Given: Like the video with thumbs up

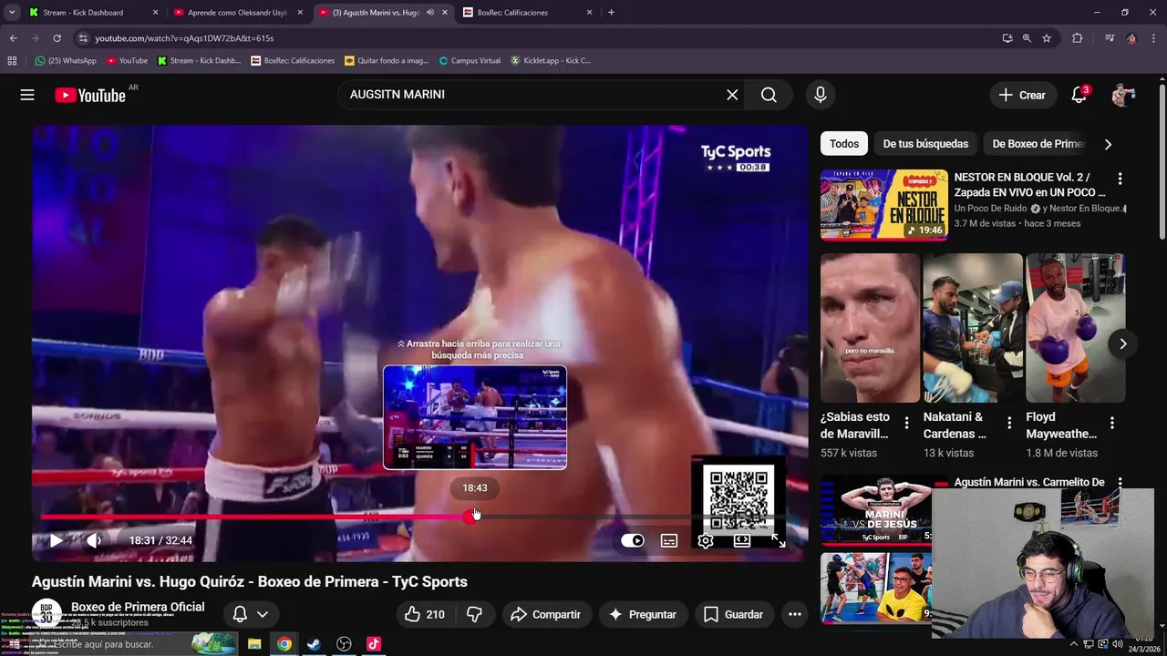Looking at the screenshot, I should [x=425, y=614].
